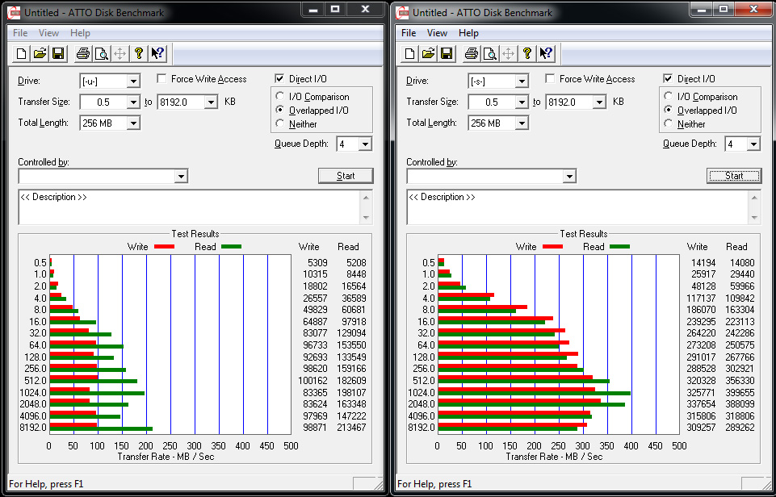The height and width of the screenshot is (497, 776).
Task: Open 8192.0 transfer size dropdown, left window
Action: pos(211,102)
